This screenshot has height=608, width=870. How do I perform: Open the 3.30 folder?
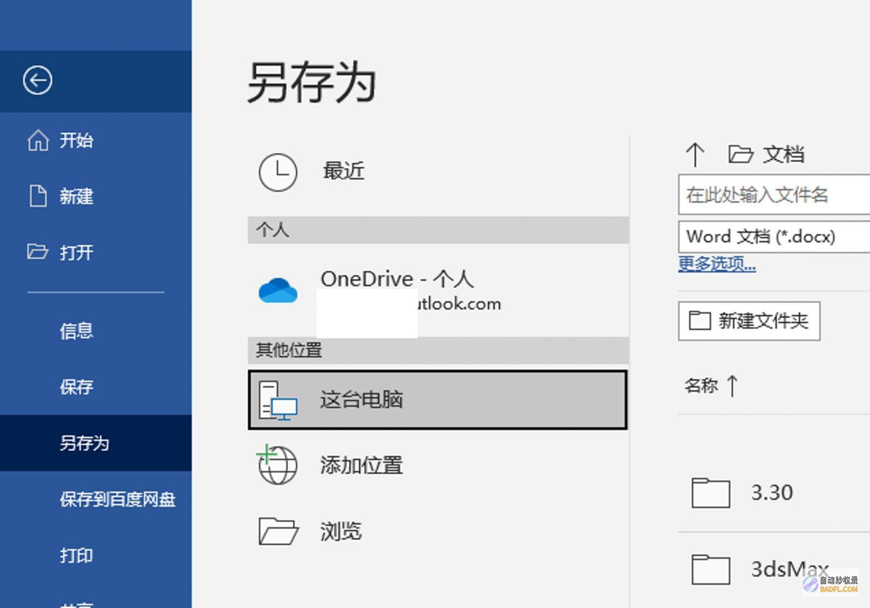[x=772, y=493]
